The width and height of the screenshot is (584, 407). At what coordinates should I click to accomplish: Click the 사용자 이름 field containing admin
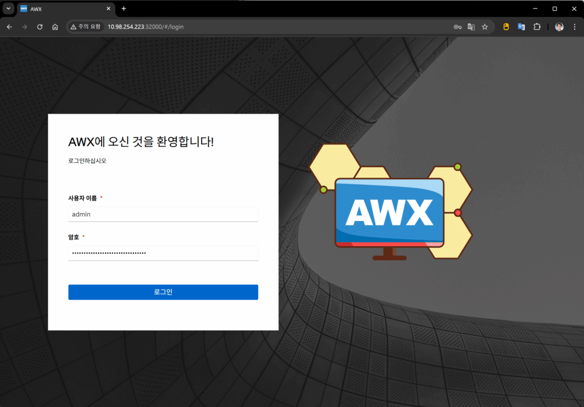(163, 214)
